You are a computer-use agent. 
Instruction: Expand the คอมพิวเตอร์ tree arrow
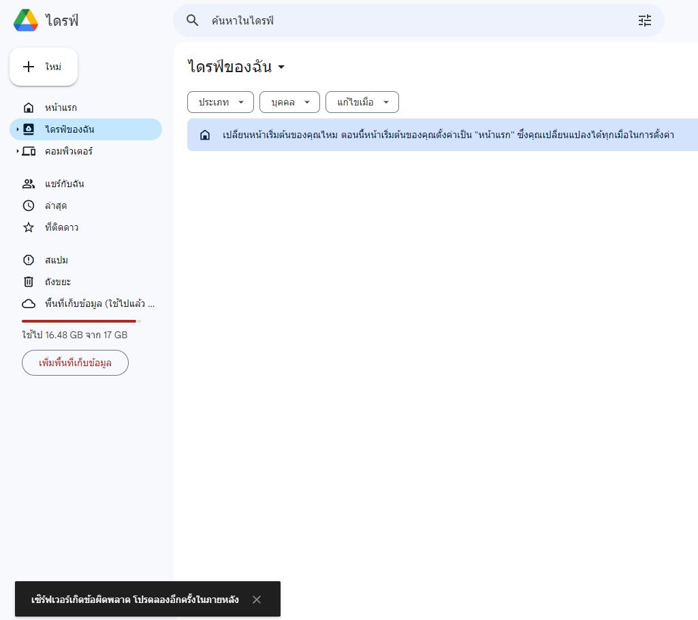(x=17, y=151)
